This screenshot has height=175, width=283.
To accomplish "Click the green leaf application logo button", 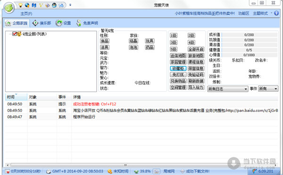I will tap(9, 8).
